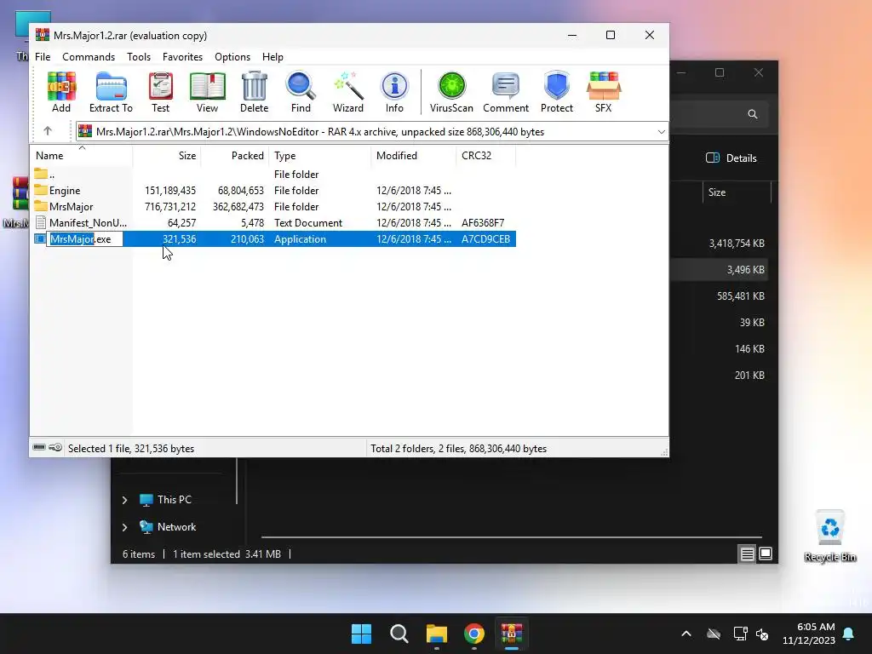Sort by the Modified column header
The image size is (872, 654).
pyautogui.click(x=413, y=156)
